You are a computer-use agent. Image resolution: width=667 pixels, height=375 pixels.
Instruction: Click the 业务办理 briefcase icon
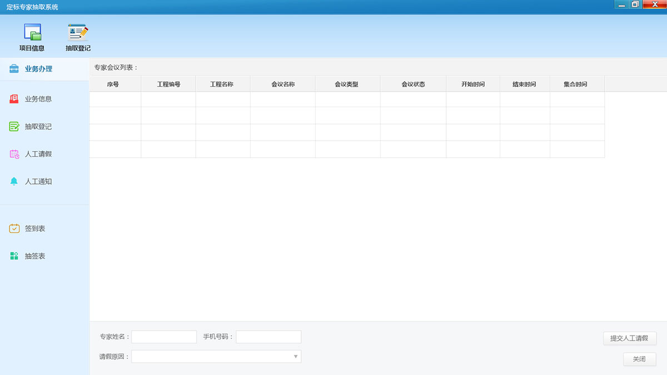tap(14, 69)
